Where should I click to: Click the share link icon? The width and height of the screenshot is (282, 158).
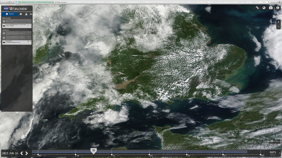257,8
